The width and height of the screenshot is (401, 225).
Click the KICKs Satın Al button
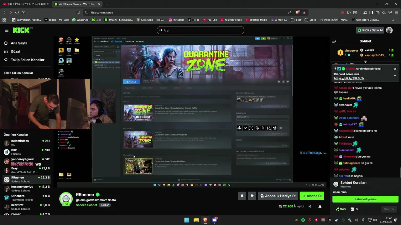[x=370, y=30]
